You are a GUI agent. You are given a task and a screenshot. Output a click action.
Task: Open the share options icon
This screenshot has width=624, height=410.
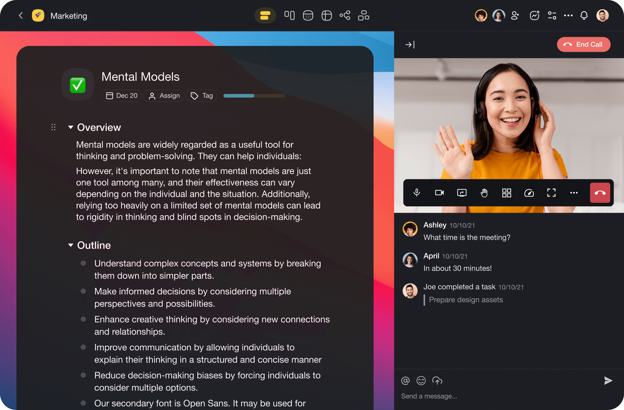345,16
